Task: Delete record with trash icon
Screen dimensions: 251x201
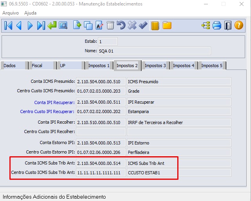Action: 110,26
